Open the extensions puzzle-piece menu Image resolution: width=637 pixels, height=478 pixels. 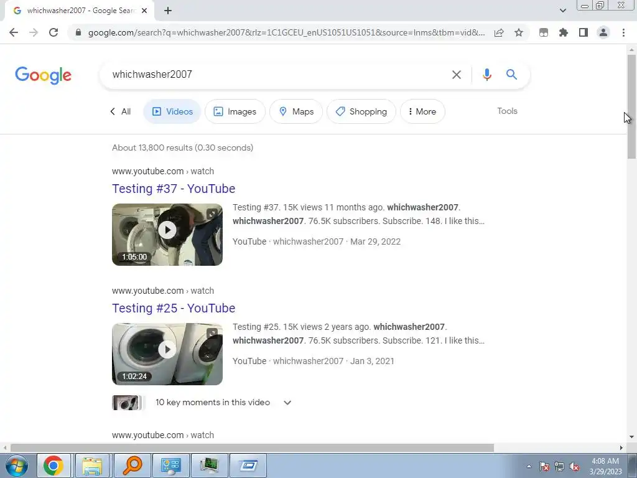[564, 32]
